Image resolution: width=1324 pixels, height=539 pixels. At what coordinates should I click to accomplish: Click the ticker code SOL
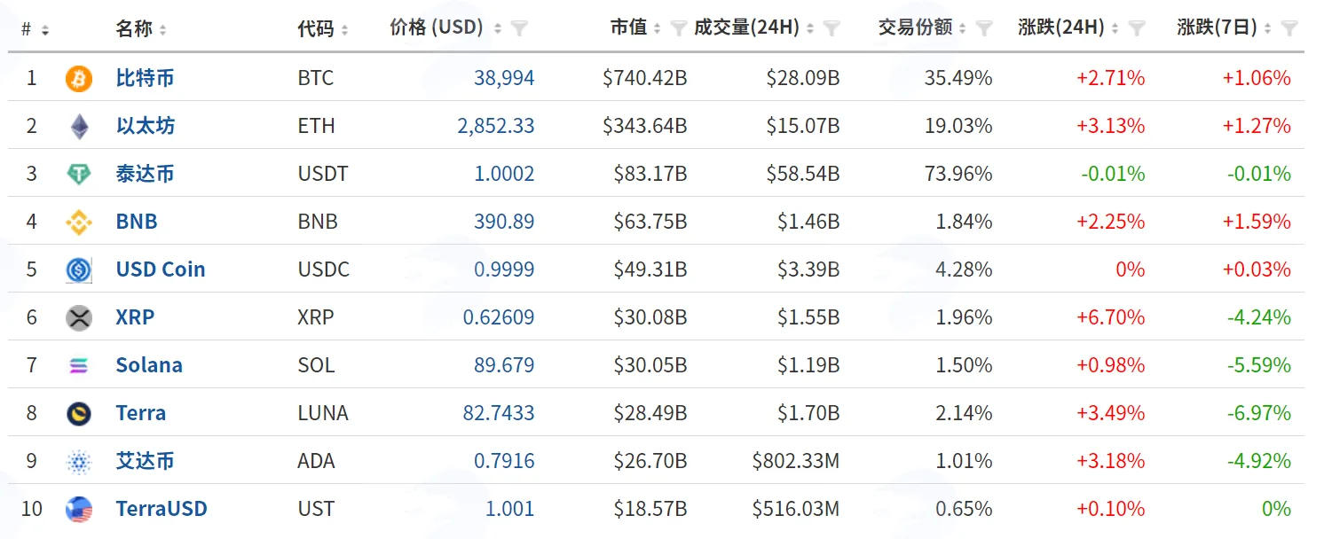point(316,365)
